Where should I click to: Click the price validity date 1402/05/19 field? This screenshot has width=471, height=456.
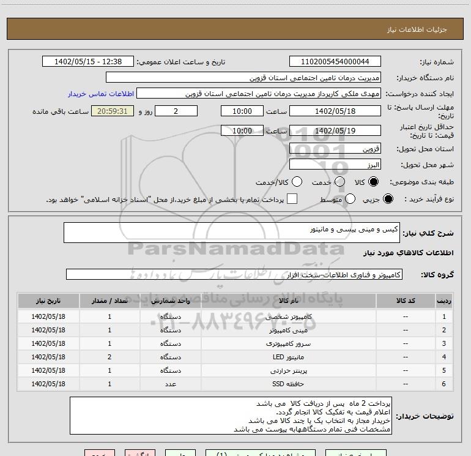coord(335,130)
